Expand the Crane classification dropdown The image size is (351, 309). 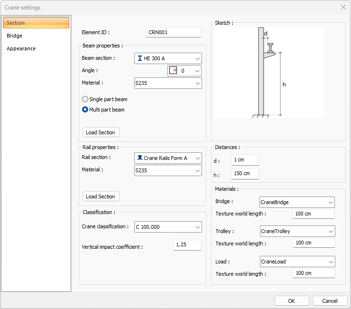pos(168,227)
